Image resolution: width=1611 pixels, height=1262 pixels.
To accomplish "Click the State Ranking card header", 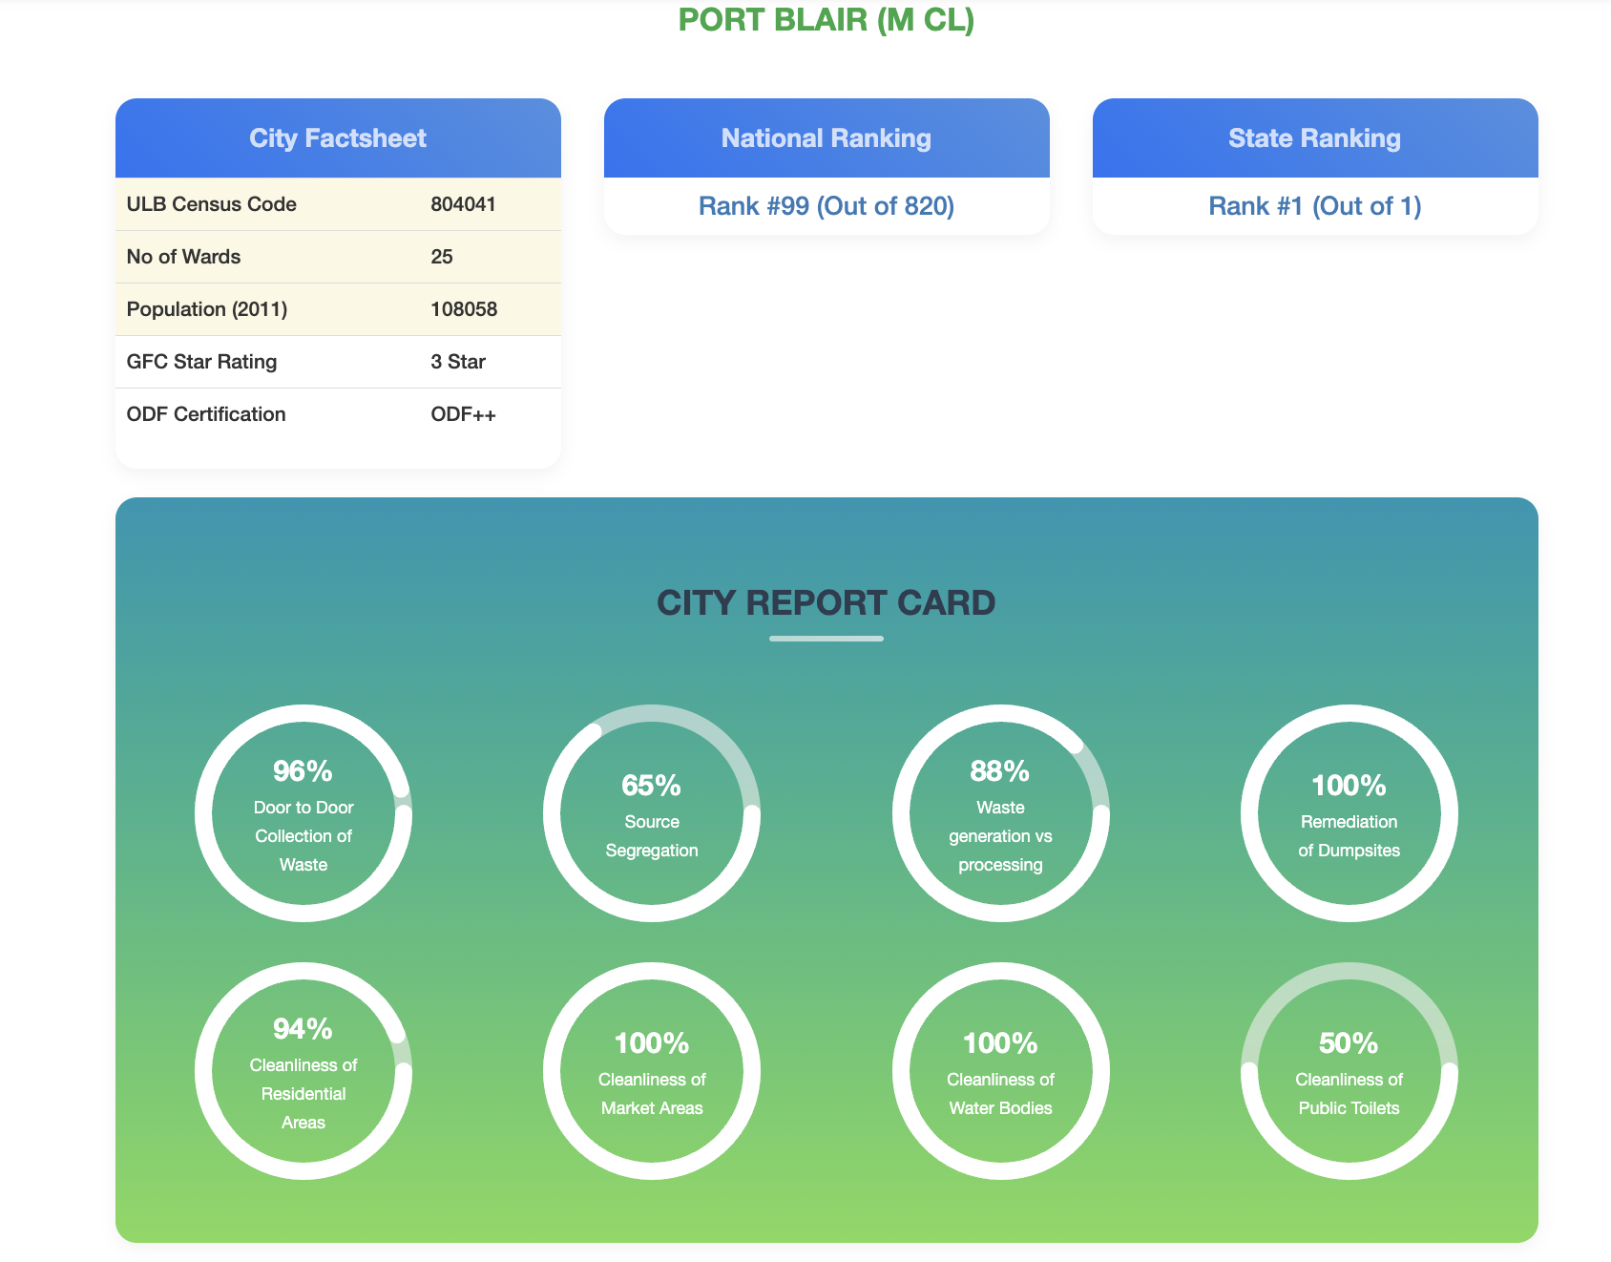I will tap(1315, 138).
